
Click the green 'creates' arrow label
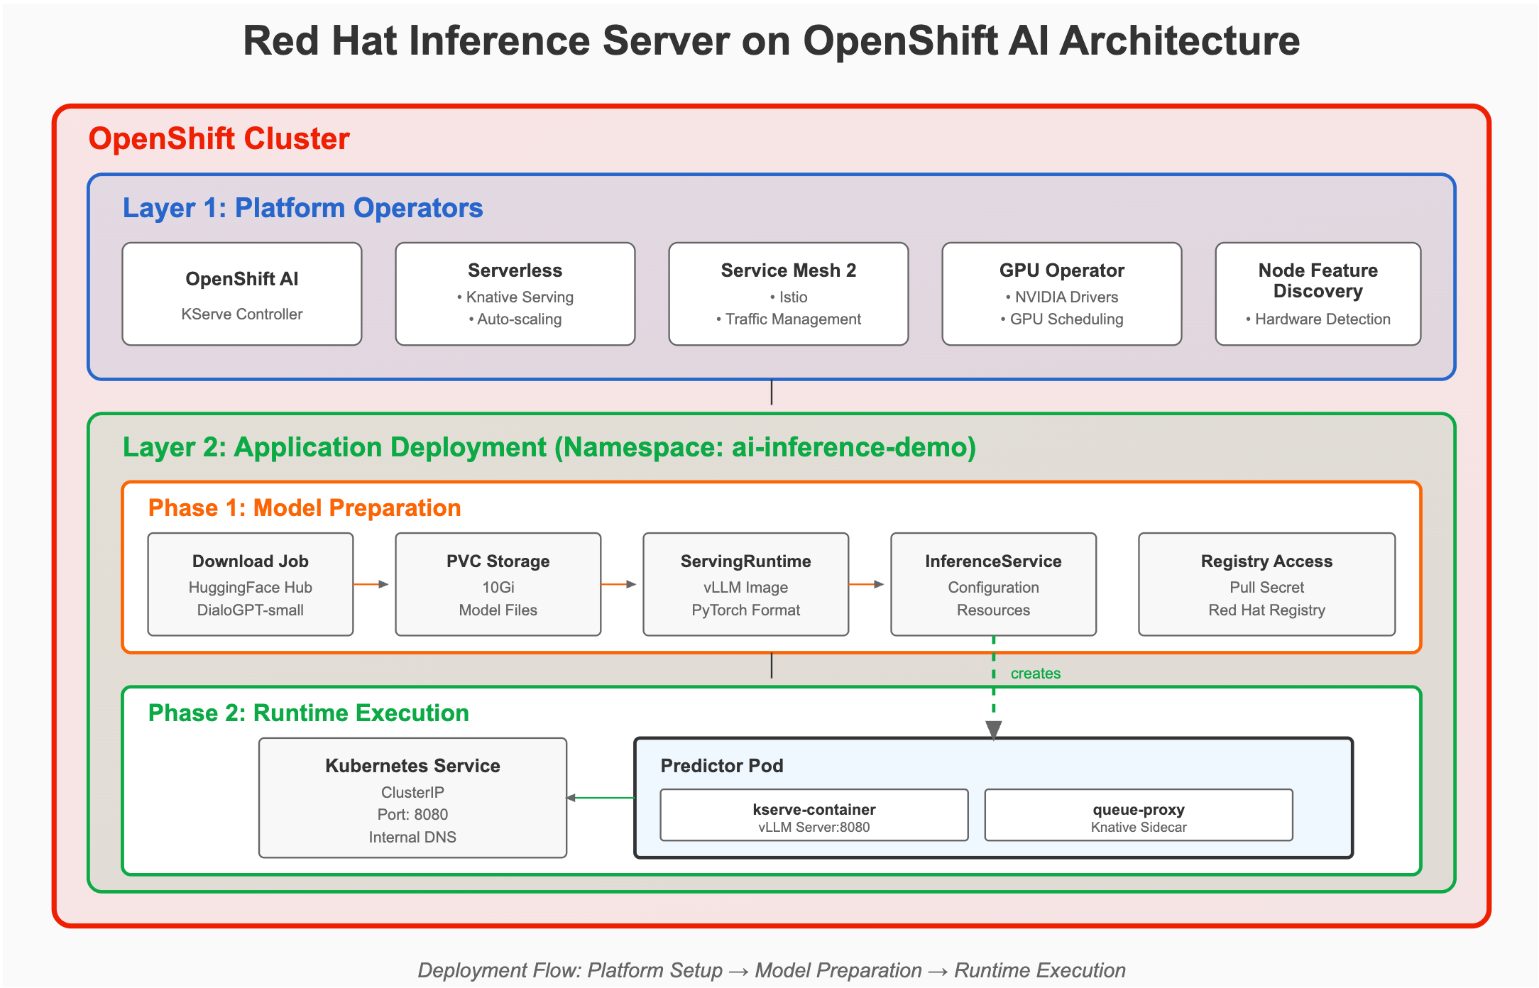coord(1035,674)
